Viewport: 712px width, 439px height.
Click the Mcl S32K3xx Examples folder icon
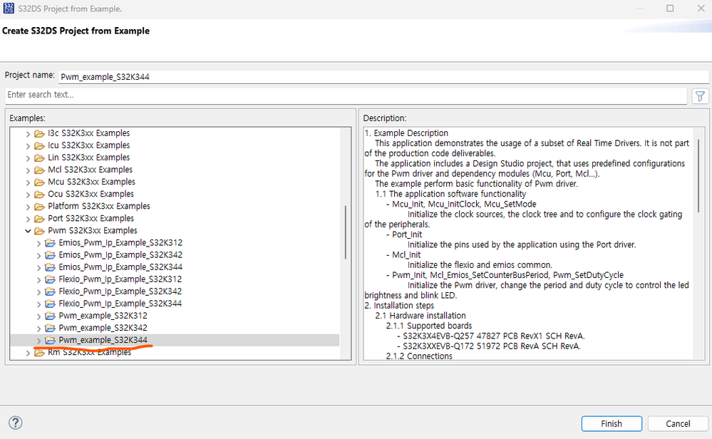[39, 170]
